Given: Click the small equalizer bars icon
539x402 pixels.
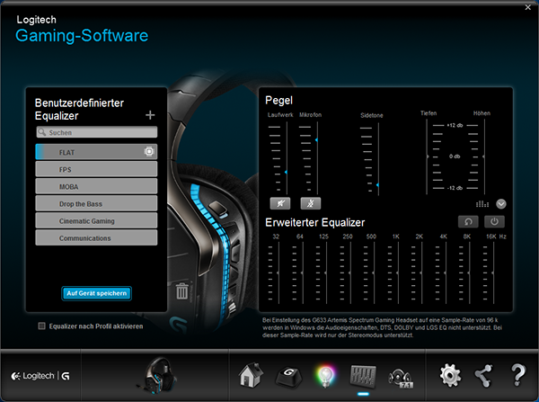Looking at the screenshot, I should coord(482,204).
